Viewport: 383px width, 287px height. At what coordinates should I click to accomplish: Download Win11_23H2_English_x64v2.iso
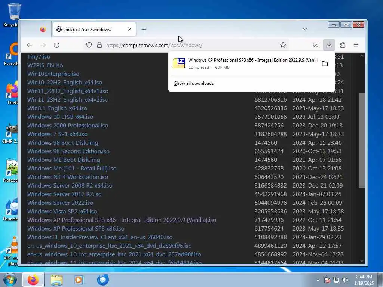click(x=68, y=99)
